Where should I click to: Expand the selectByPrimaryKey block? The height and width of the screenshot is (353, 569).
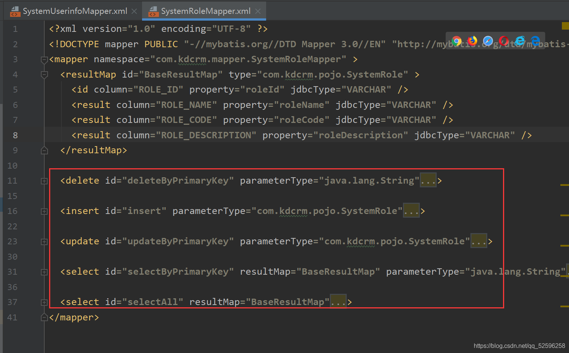44,272
